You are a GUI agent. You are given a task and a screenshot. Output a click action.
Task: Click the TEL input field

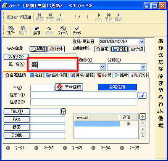click(46, 112)
